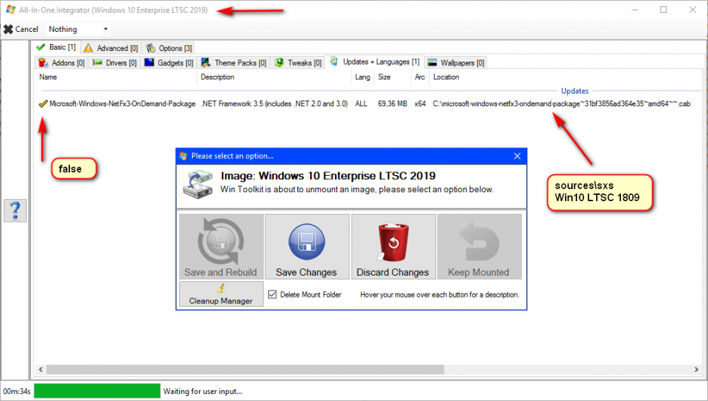Click the drive icon in dialog header
708x401 pixels.
coord(198,184)
